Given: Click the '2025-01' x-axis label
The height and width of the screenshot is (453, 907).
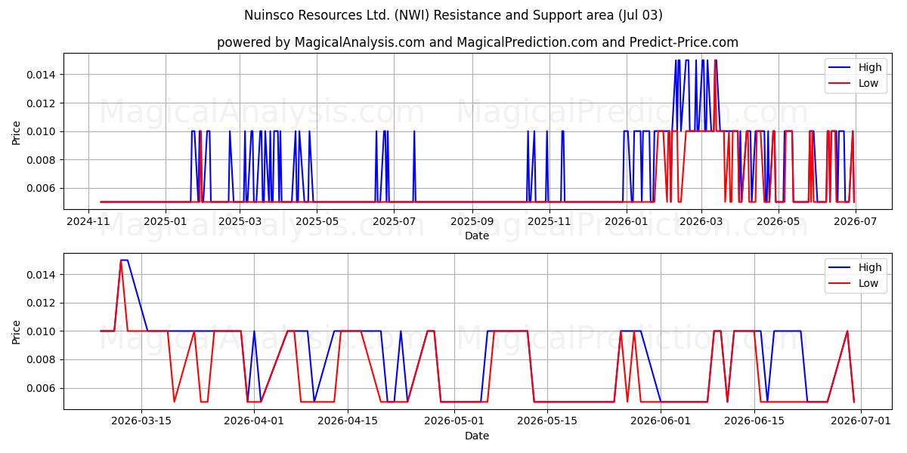Looking at the screenshot, I should (165, 222).
